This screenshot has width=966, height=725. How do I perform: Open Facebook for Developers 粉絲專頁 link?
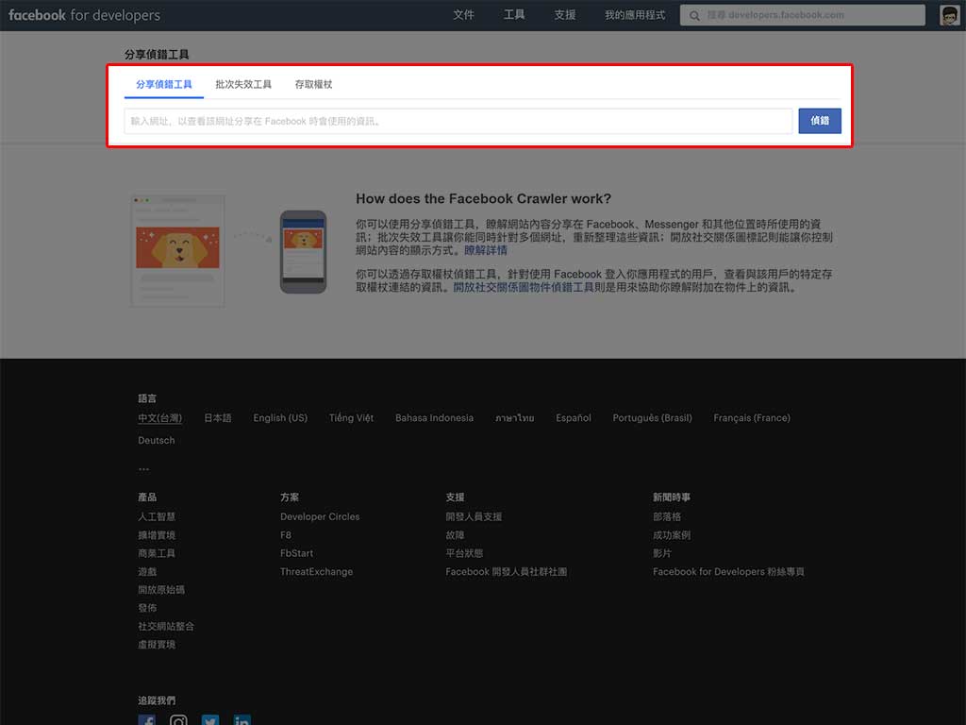pos(728,571)
